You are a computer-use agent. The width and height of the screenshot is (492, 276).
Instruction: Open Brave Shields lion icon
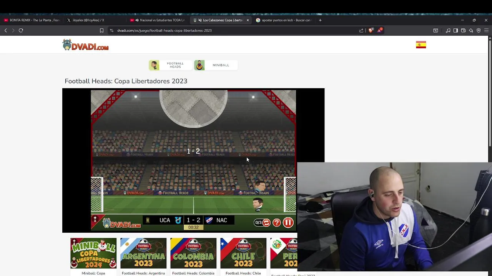tap(371, 30)
